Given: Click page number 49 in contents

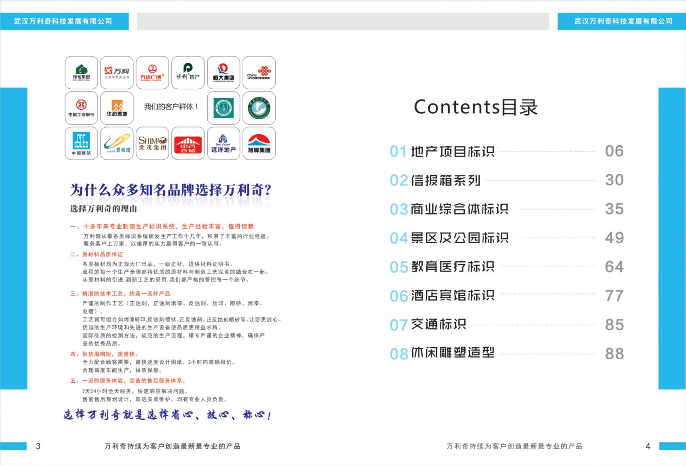Looking at the screenshot, I should click(x=614, y=238).
